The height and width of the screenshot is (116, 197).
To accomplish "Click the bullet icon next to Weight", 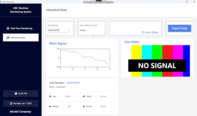I will click(50, 106).
